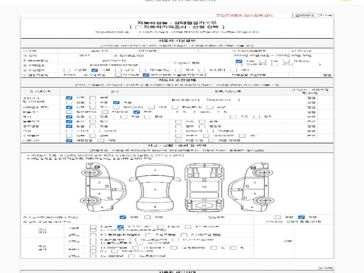Select Flood checkbox in special history row
The image size is (364, 273).
(179, 121)
